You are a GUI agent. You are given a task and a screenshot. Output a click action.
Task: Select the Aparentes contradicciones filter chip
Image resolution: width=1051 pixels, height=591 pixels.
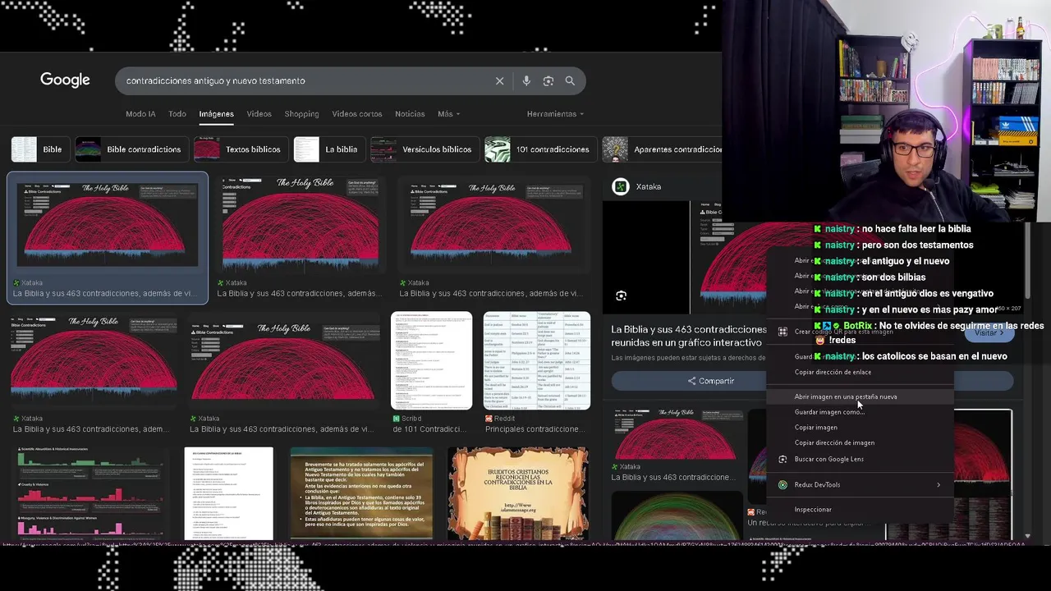click(x=662, y=149)
